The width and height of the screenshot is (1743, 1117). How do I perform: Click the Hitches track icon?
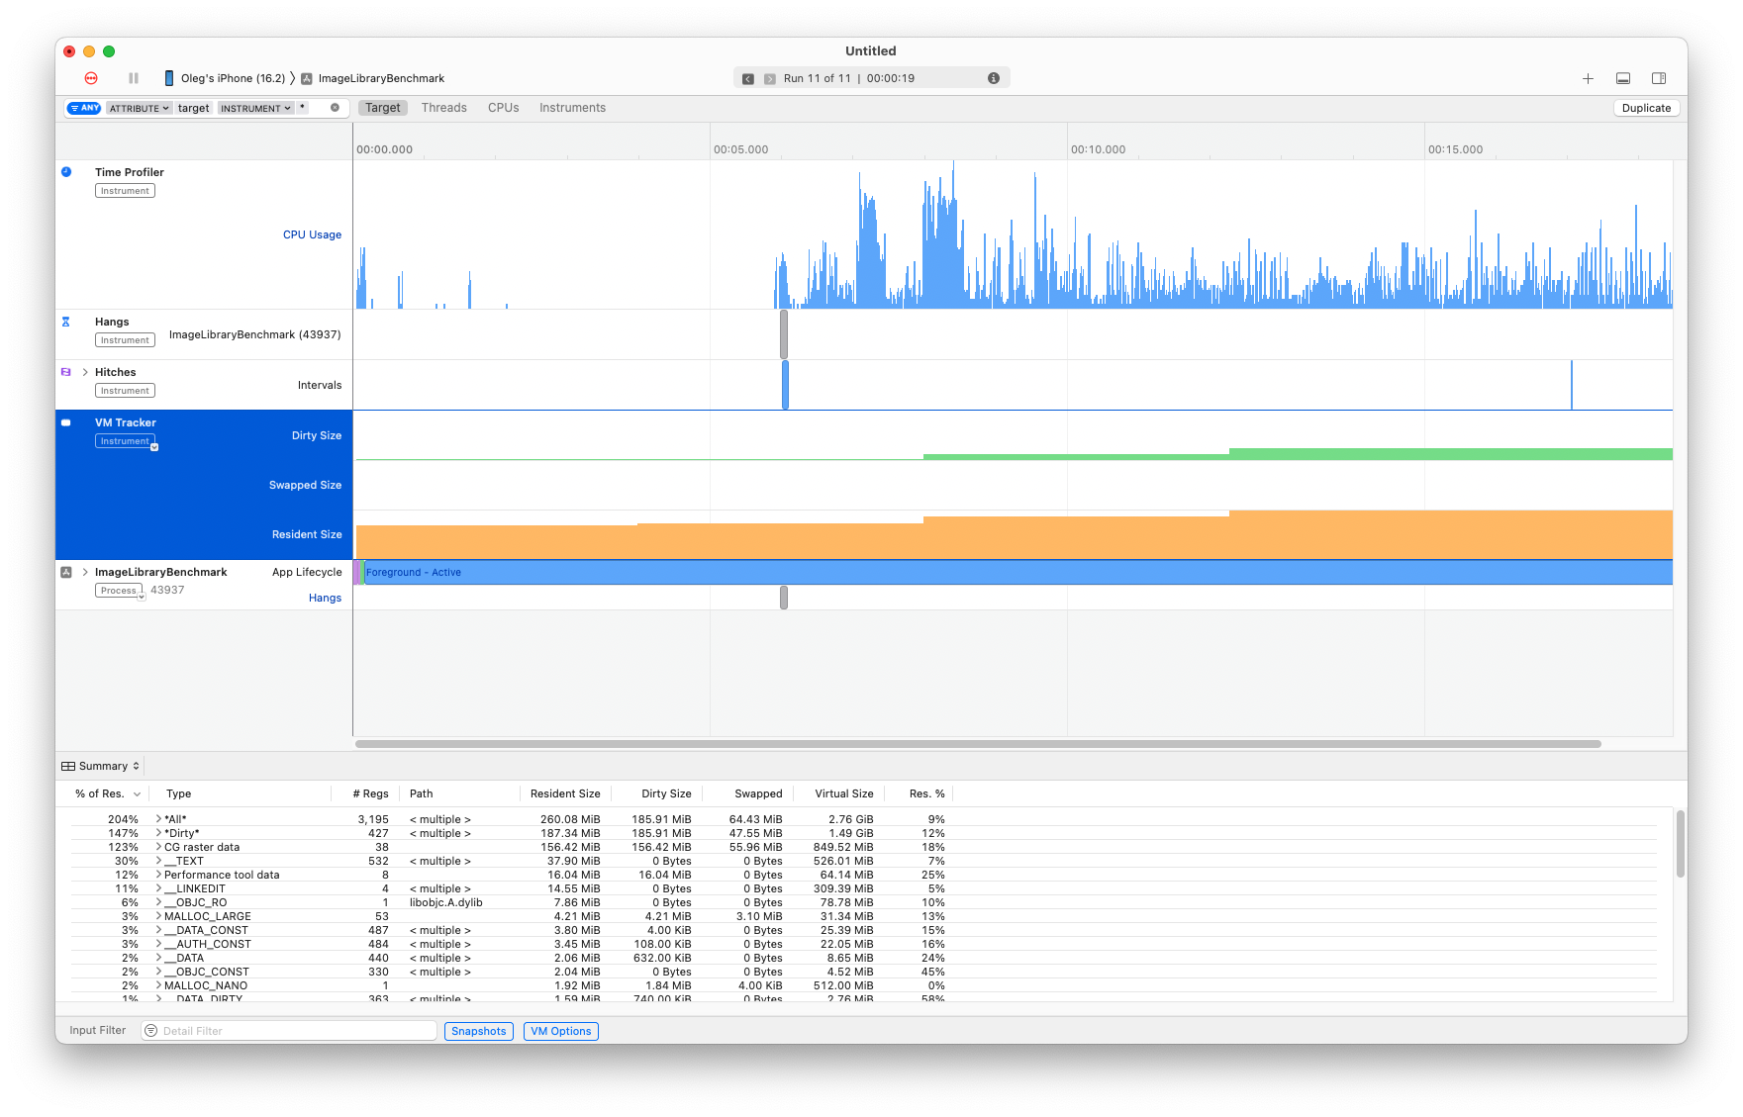tap(66, 372)
